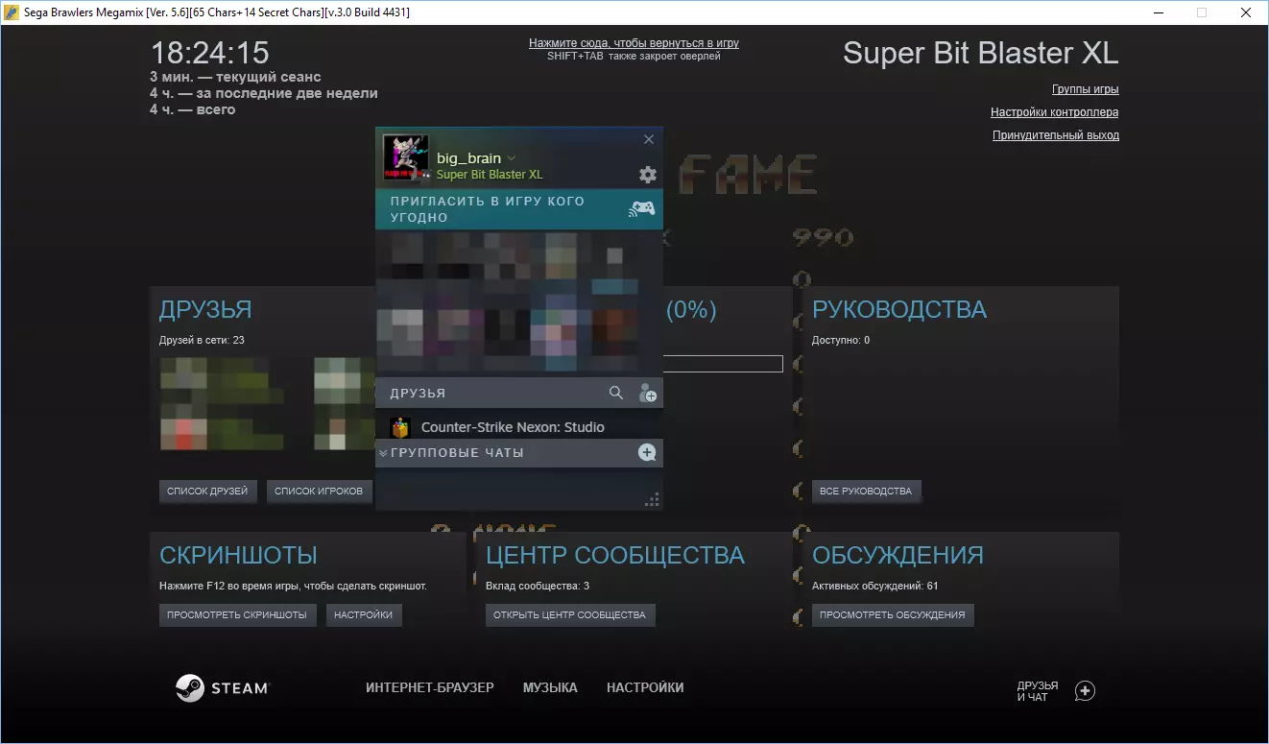Click the РУКОВОДСТВА section heading
This screenshot has height=744, width=1269.
coord(899,310)
